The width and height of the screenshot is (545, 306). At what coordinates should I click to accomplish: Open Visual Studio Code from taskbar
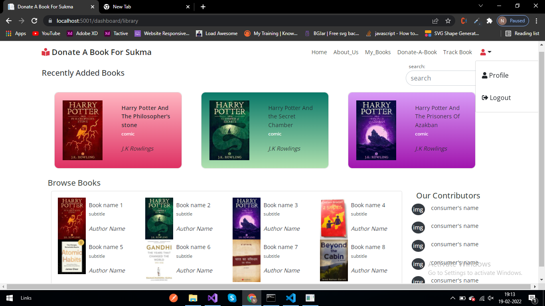point(291,298)
